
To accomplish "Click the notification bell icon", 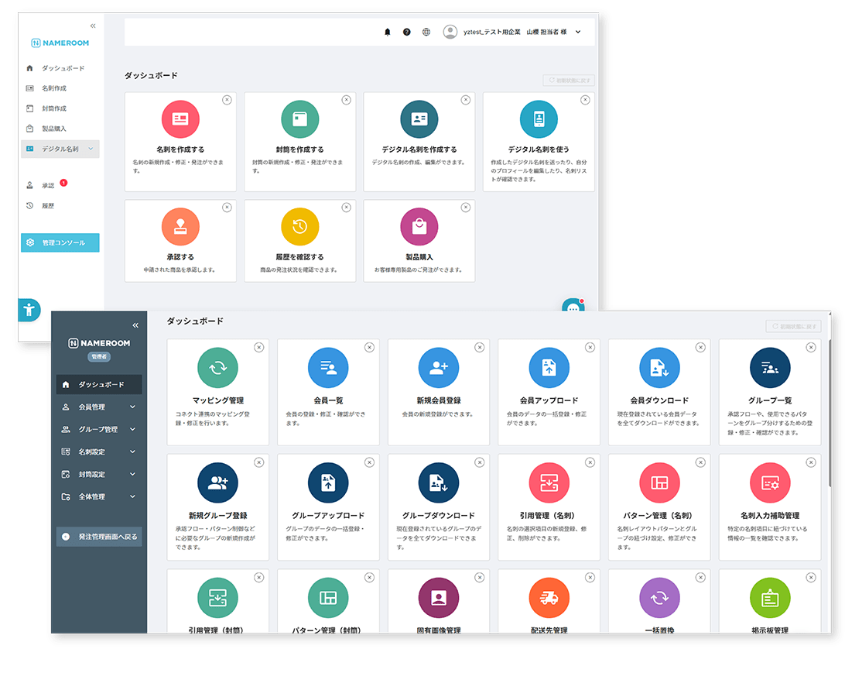I will click(388, 32).
